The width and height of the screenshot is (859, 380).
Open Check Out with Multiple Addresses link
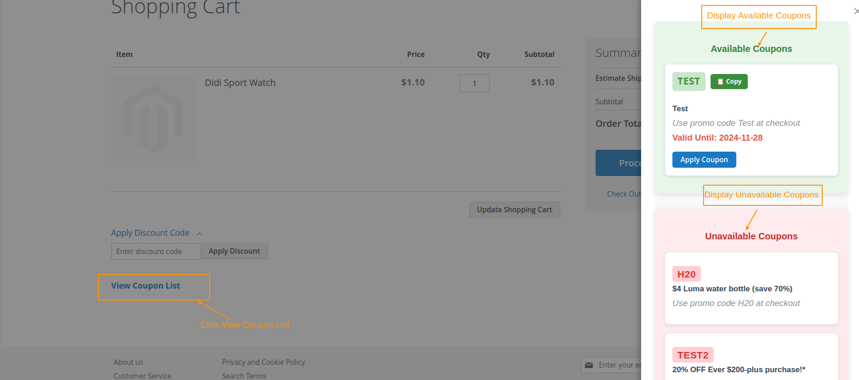click(x=624, y=194)
